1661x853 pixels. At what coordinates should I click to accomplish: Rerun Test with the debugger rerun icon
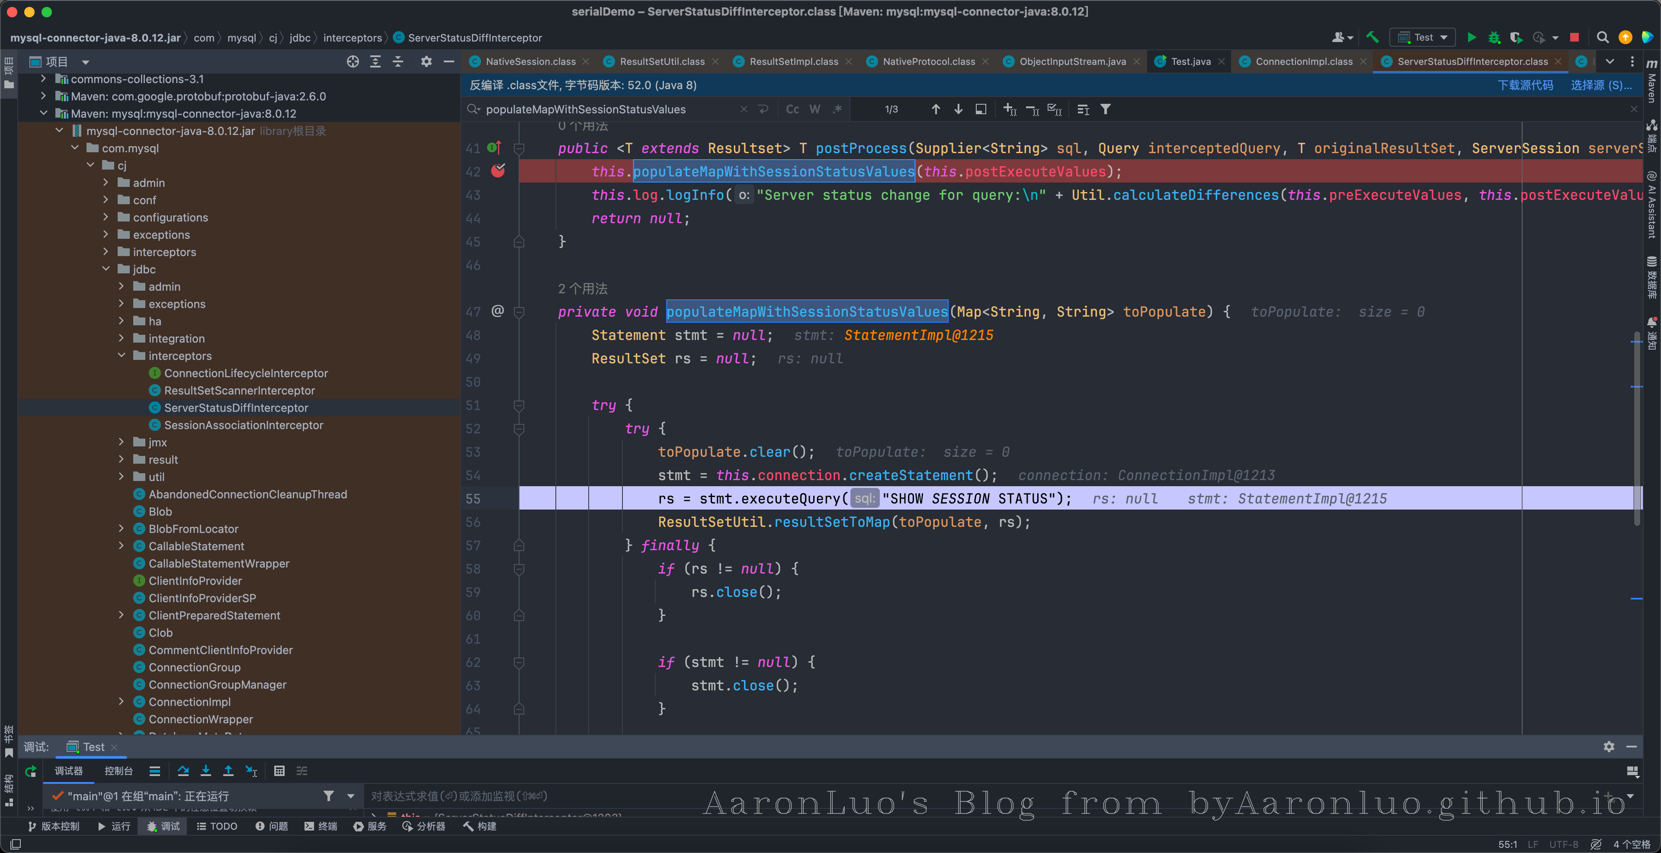point(30,770)
